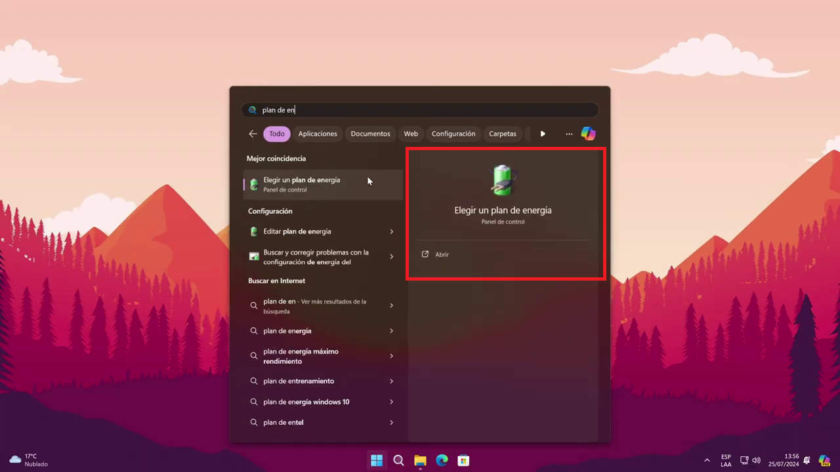
Task: Open the volume icon in system tray
Action: [756, 460]
